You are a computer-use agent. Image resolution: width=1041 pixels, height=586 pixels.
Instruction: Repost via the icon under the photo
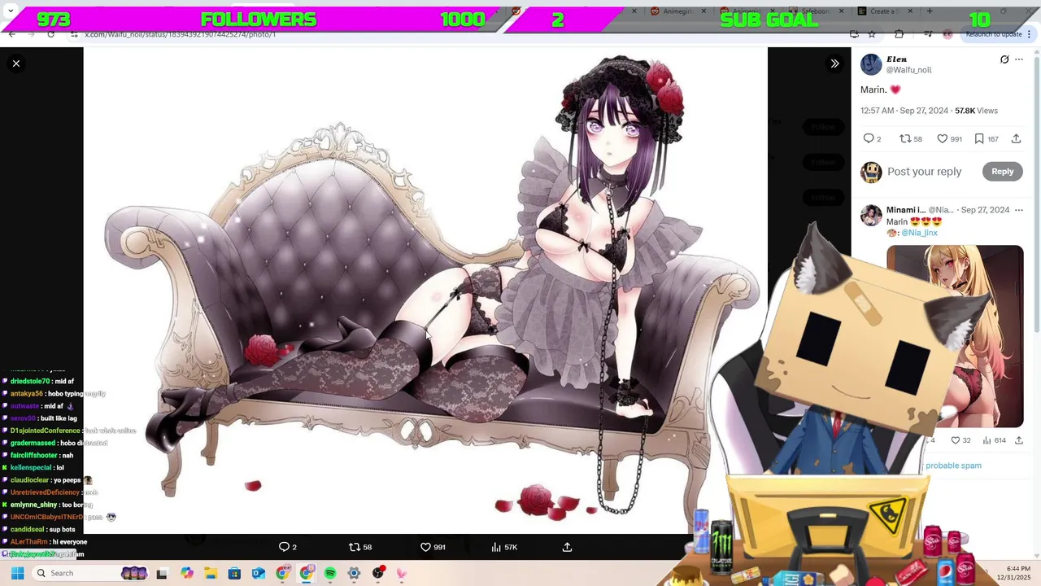(354, 547)
